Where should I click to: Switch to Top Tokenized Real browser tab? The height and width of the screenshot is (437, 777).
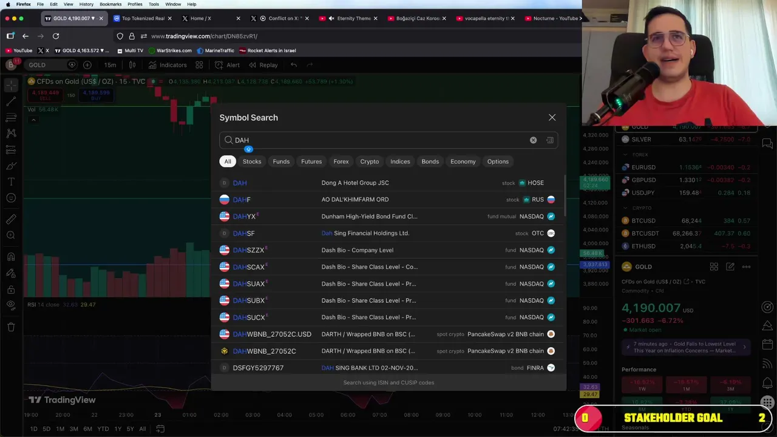click(x=143, y=18)
